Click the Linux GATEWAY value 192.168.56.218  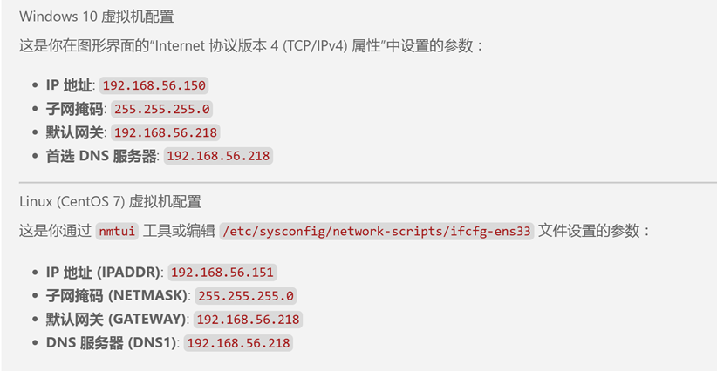click(249, 320)
